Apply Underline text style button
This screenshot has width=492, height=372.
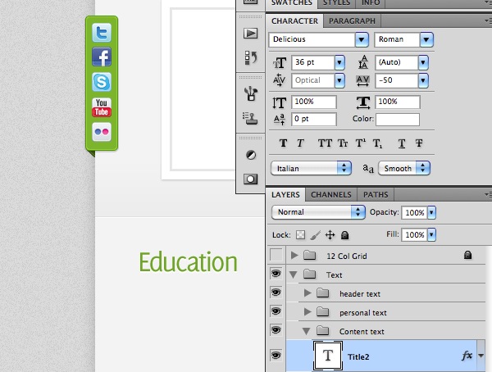(x=402, y=143)
